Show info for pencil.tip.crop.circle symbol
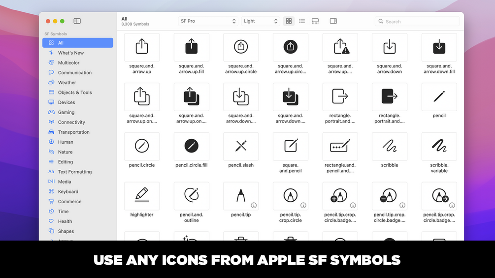 tap(303, 205)
